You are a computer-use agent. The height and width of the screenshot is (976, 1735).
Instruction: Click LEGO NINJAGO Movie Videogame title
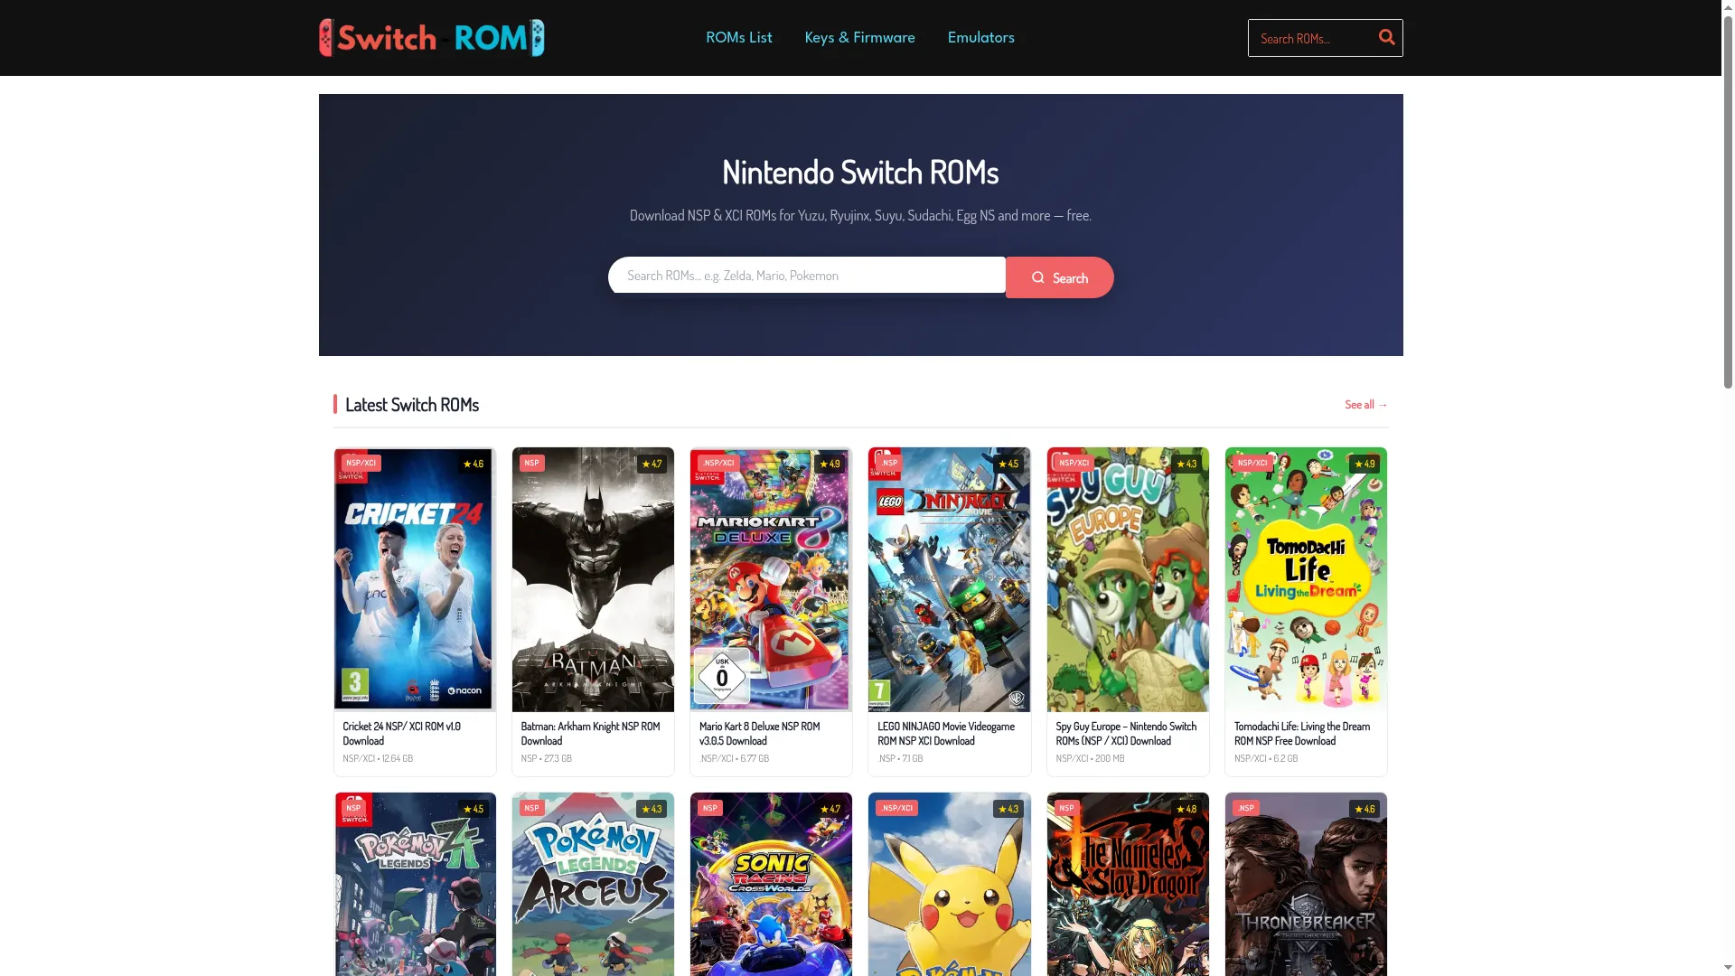(x=945, y=733)
